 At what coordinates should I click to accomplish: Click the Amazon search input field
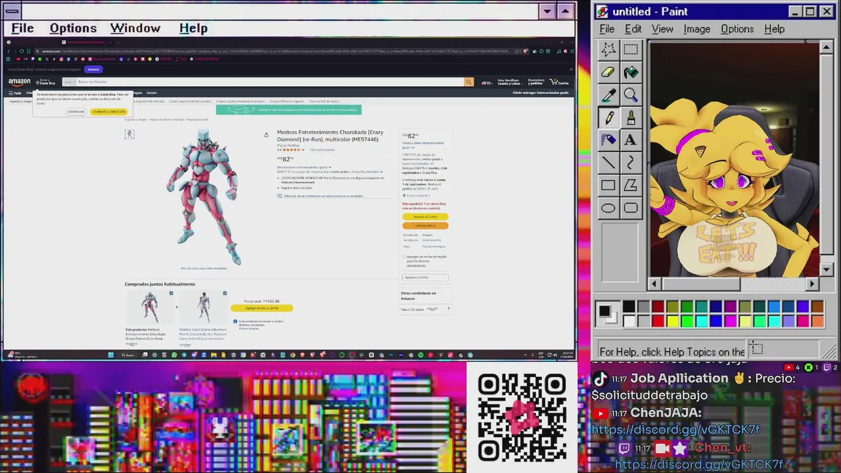(x=269, y=82)
